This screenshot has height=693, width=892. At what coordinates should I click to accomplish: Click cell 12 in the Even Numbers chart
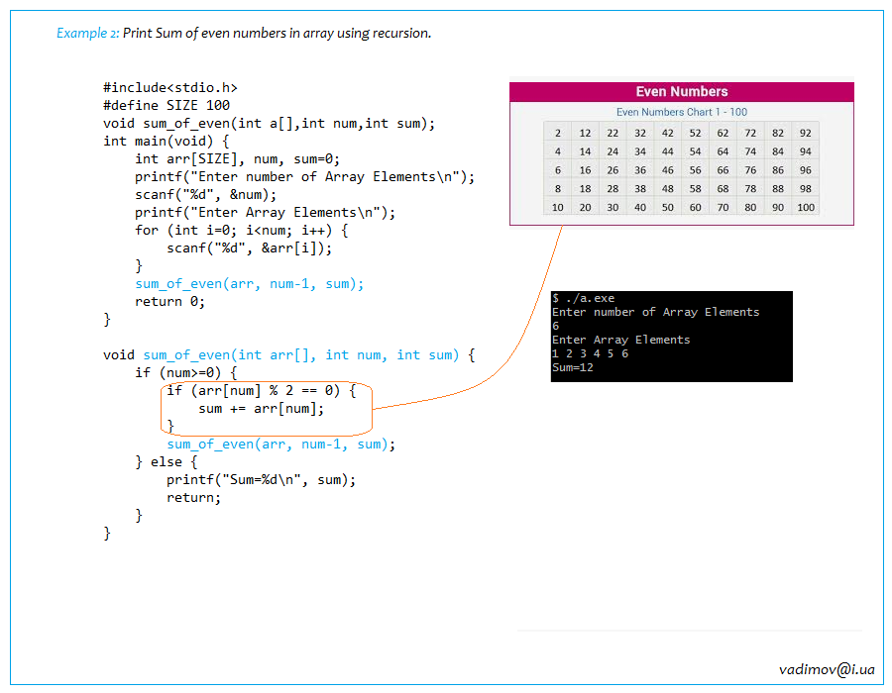click(585, 133)
